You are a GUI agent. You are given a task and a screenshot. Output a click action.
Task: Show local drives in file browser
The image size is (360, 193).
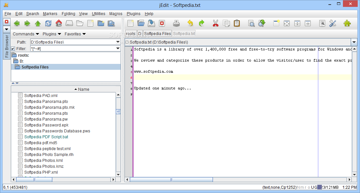[69, 23]
